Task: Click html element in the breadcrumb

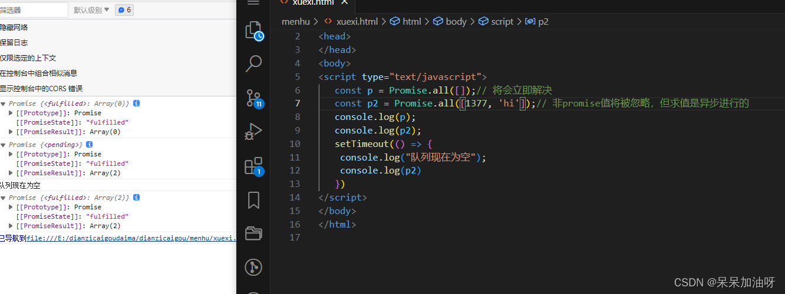Action: (x=412, y=21)
